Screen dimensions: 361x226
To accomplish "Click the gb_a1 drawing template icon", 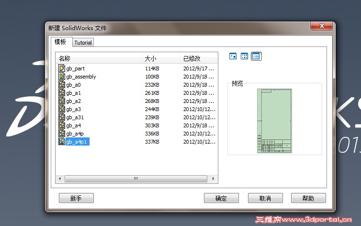I will click(62, 92).
